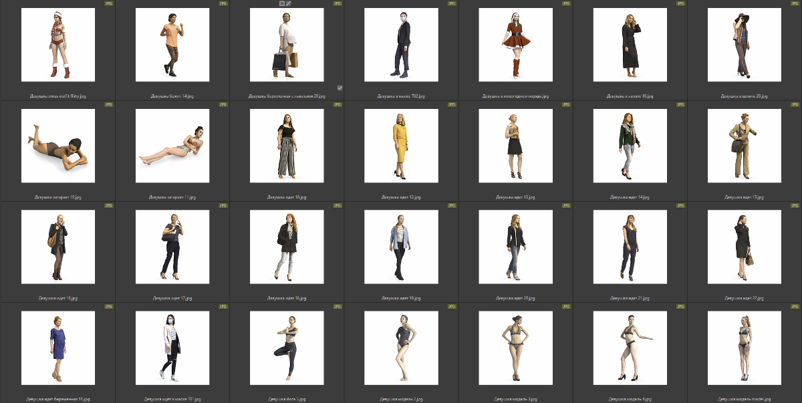The width and height of the screenshot is (802, 403).
Task: Click the JPG badge on the yoga pose thumbnail
Action: click(x=338, y=307)
